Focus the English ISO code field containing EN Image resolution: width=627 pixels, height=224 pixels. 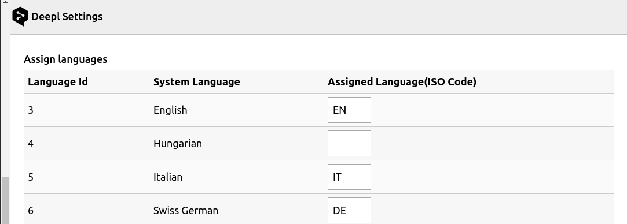(349, 110)
